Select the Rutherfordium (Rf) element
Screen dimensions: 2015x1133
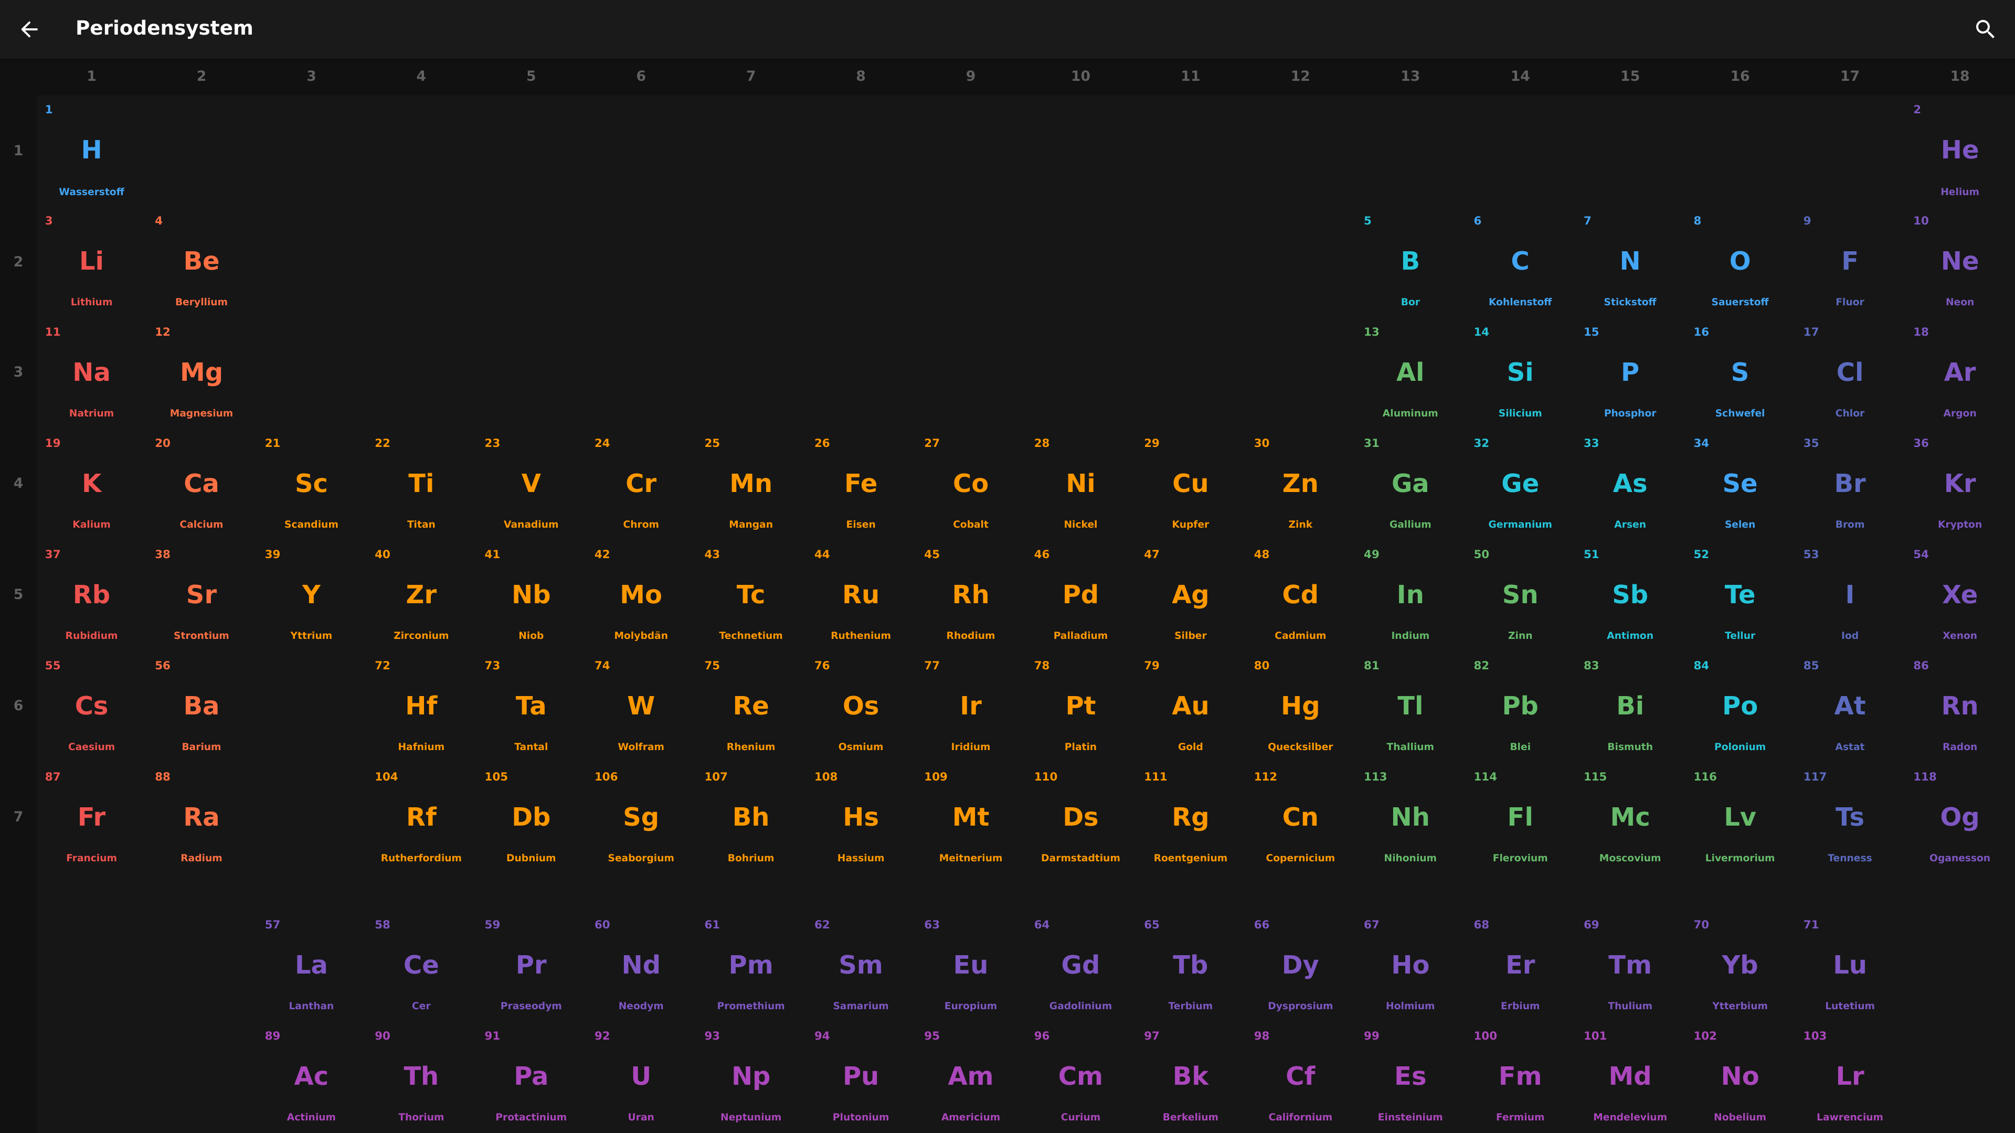coord(421,817)
